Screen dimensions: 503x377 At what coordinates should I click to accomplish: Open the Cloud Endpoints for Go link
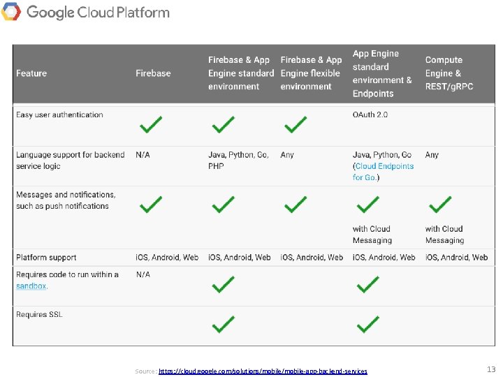click(384, 172)
